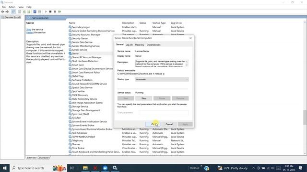Select the Task Scheduler service
The height and width of the screenshot is (172, 307).
[x=80, y=133]
